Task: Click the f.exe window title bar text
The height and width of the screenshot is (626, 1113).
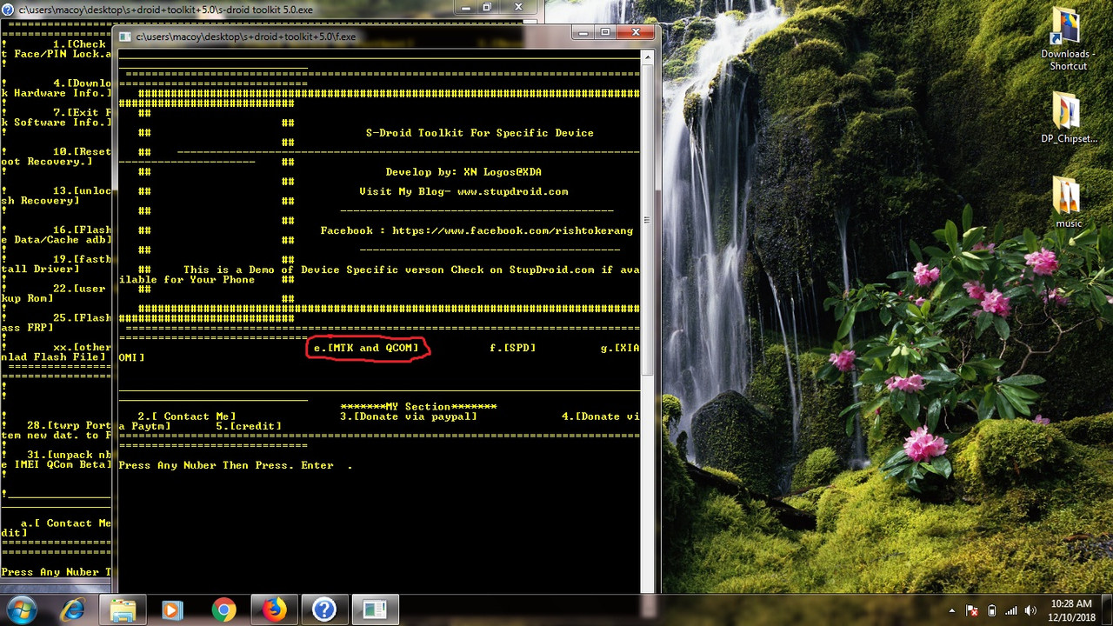Action: (x=246, y=37)
